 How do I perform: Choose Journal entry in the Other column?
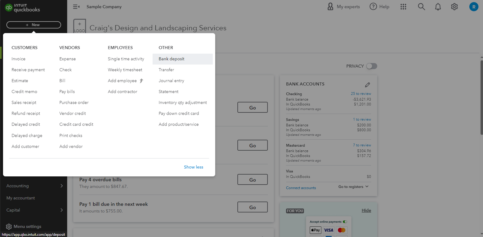[x=171, y=81]
